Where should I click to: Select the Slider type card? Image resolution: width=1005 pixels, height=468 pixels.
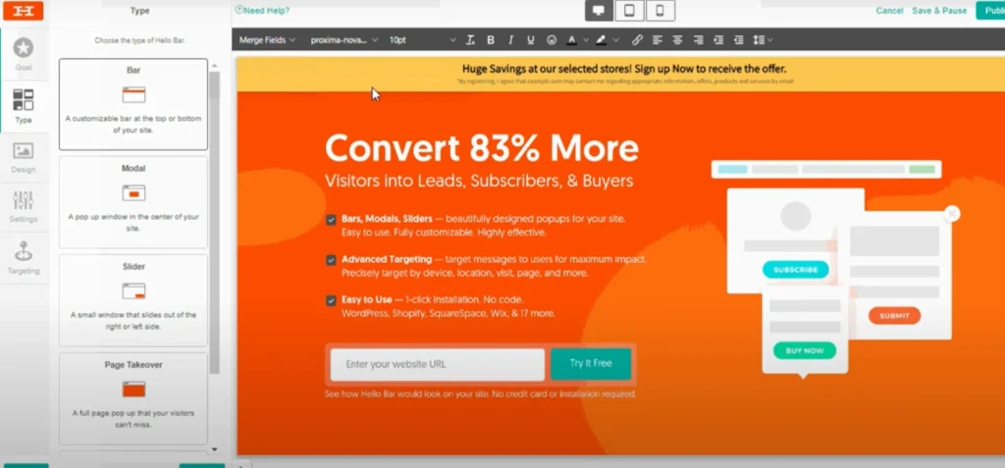(x=133, y=300)
